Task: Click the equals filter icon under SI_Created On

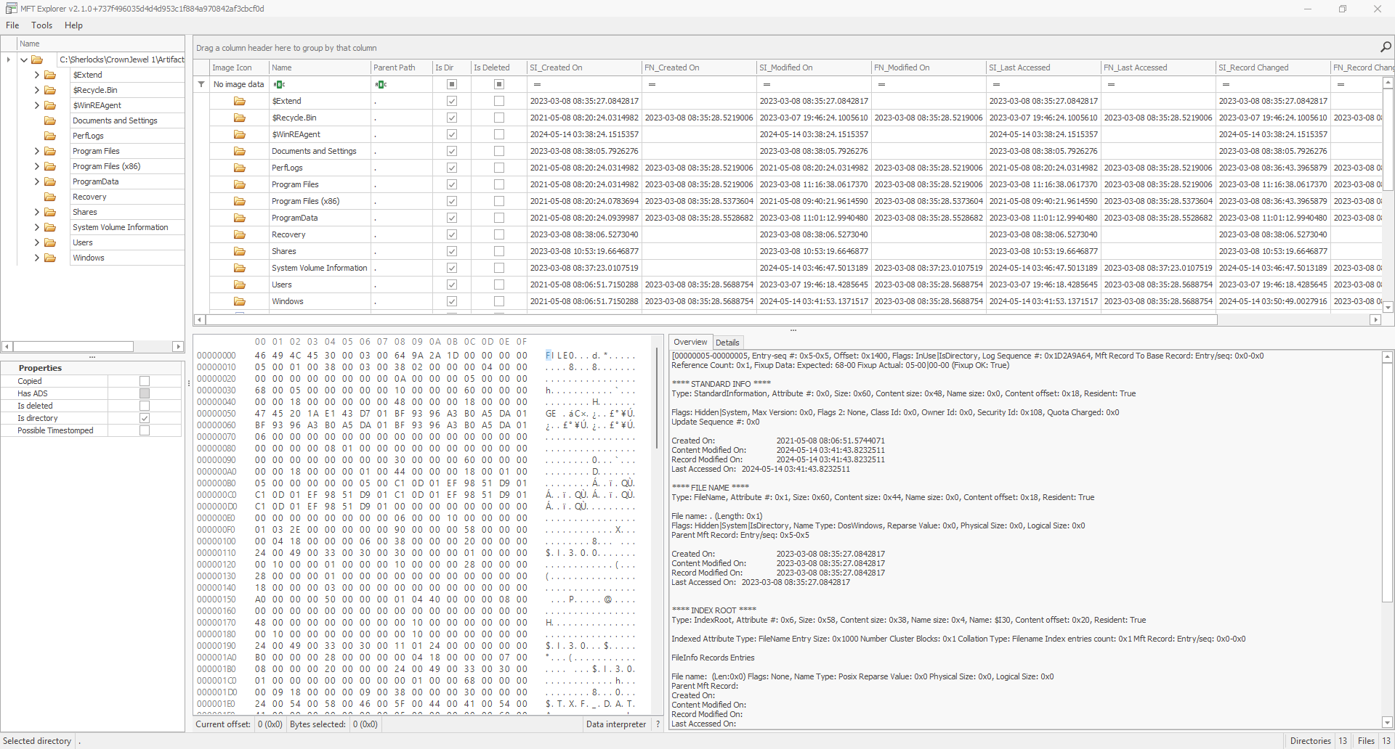Action: 537,84
